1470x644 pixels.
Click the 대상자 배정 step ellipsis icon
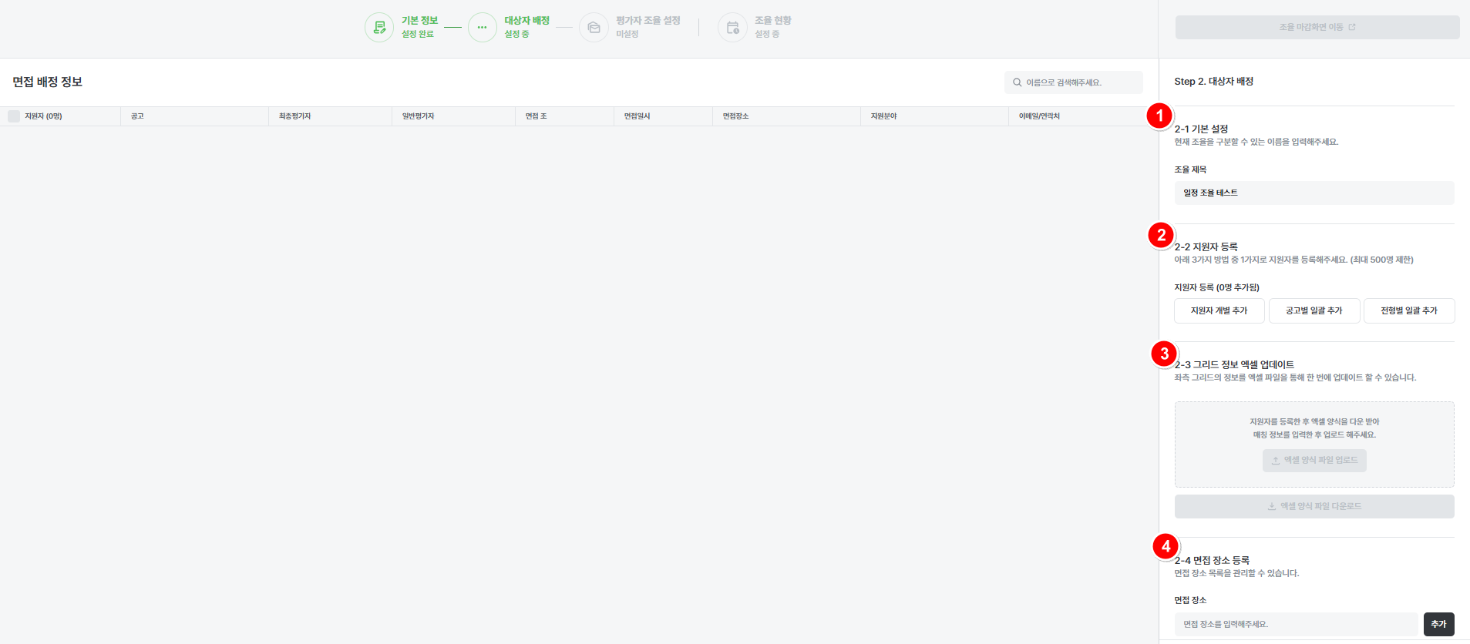[482, 28]
